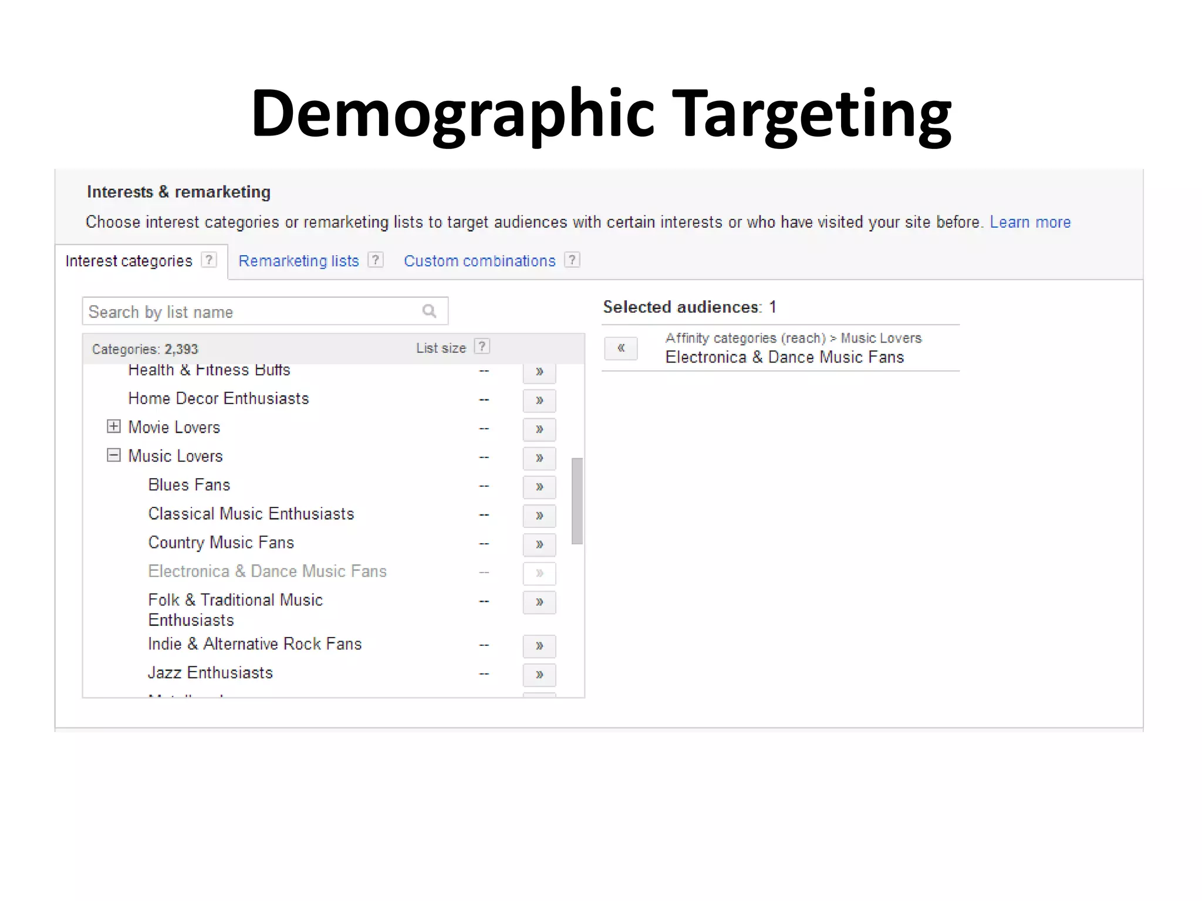Switch to the Custom combinations tab
Screen dimensions: 1202x901
pyautogui.click(x=480, y=261)
